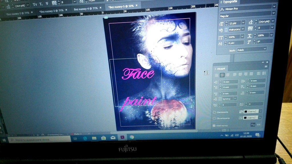The width and height of the screenshot is (292, 164).
Task: Open Chrome from the taskbar
Action: [132, 137]
